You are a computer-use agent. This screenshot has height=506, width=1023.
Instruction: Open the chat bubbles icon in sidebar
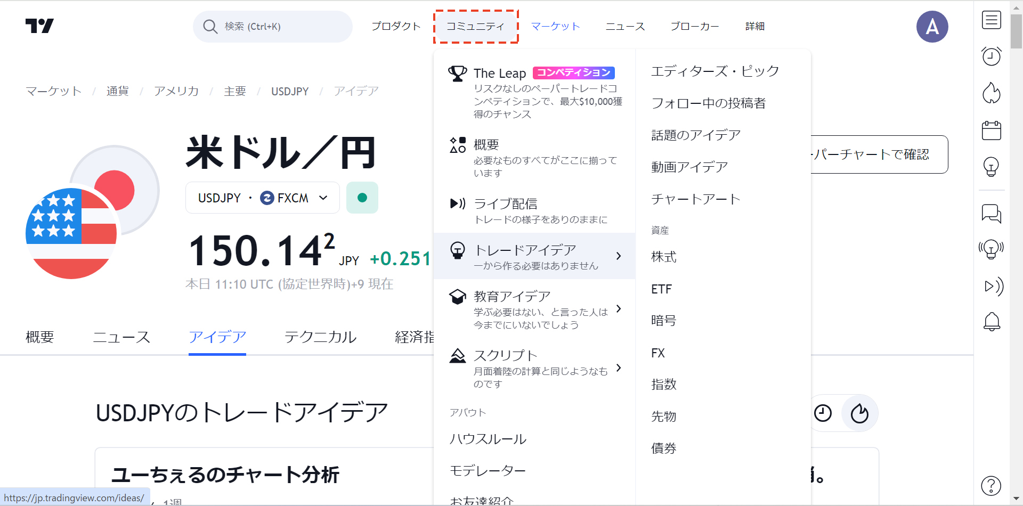pyautogui.click(x=991, y=214)
